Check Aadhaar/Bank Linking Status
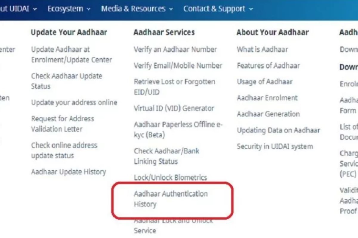The width and height of the screenshot is (358, 238). pyautogui.click(x=167, y=156)
